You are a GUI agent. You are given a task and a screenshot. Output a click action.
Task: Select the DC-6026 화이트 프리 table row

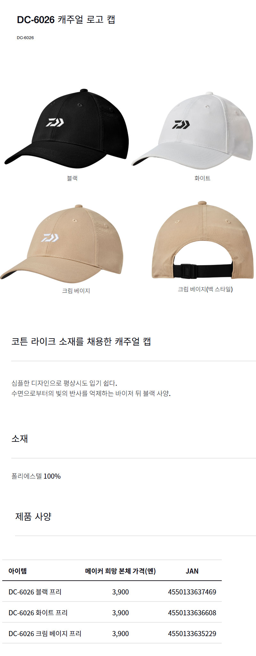coord(112,613)
